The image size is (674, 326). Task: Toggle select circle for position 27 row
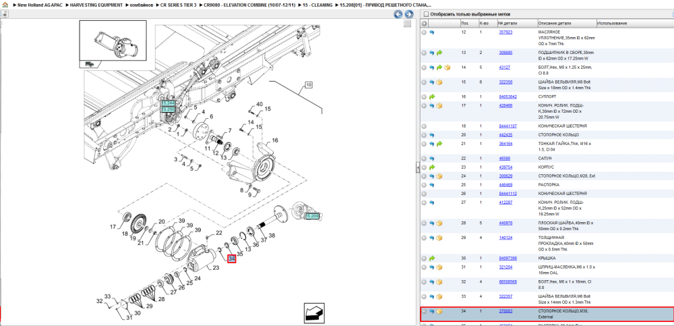point(424,202)
